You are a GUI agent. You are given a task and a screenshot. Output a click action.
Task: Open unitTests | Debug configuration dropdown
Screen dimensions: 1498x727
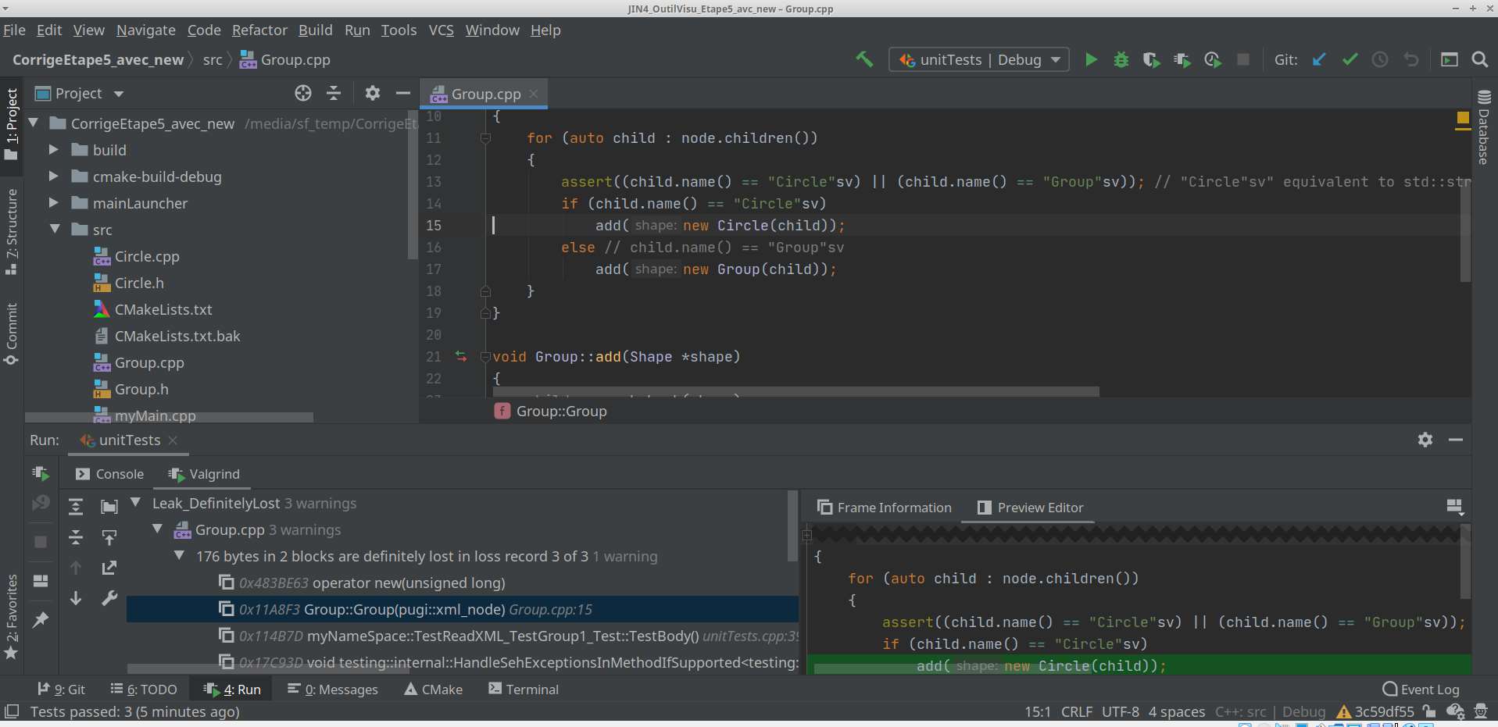(979, 59)
